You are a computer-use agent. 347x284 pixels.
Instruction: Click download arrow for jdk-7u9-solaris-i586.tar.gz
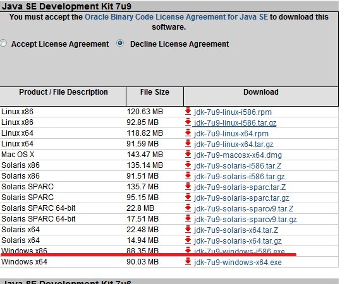(x=188, y=175)
